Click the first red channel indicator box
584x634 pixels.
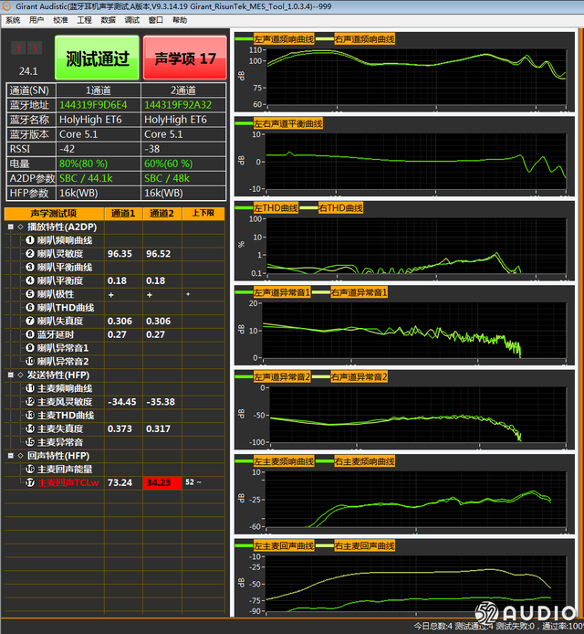click(x=18, y=48)
